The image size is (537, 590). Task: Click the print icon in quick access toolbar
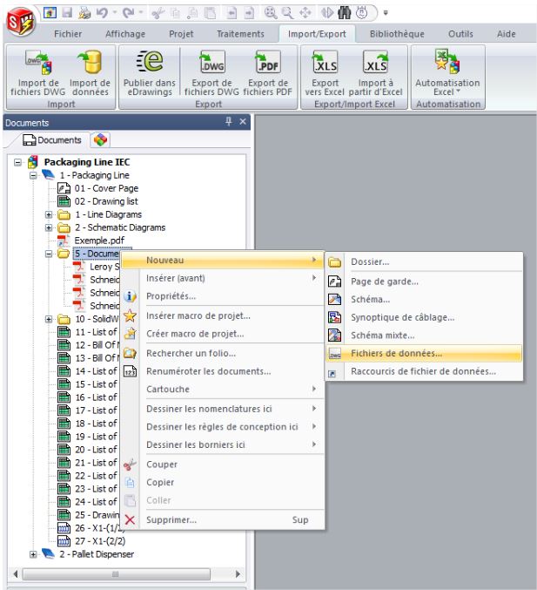tap(84, 13)
